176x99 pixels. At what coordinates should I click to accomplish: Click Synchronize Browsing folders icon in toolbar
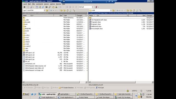(x=53, y=7)
